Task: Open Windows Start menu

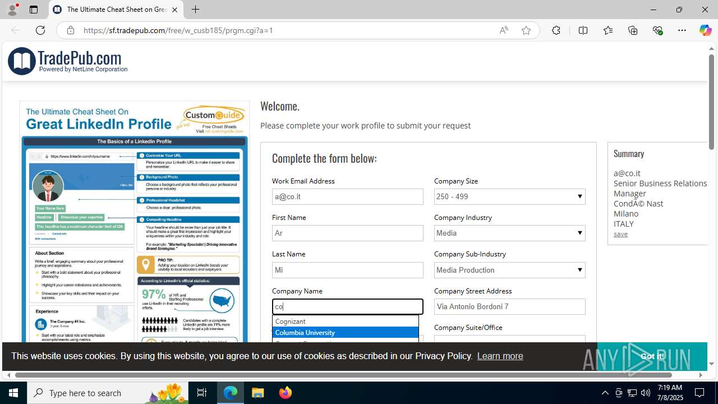Action: click(13, 393)
